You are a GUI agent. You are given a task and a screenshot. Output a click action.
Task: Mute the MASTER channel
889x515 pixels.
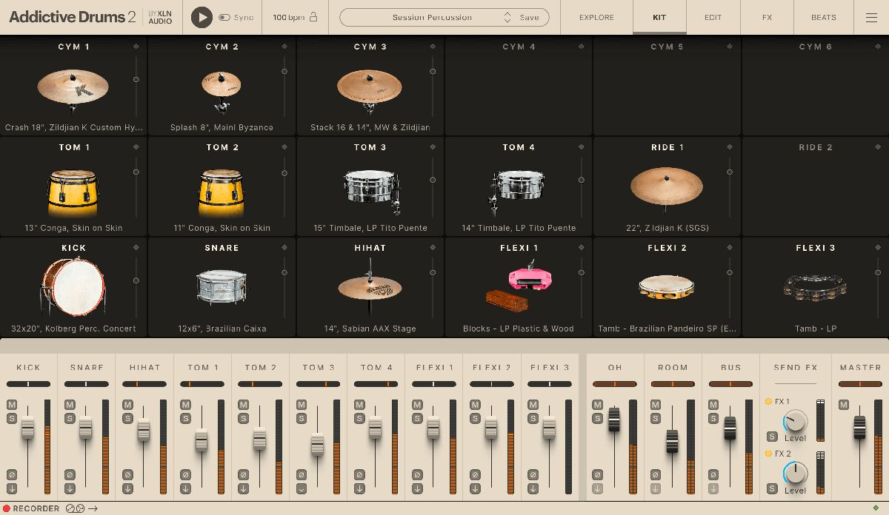coord(844,405)
